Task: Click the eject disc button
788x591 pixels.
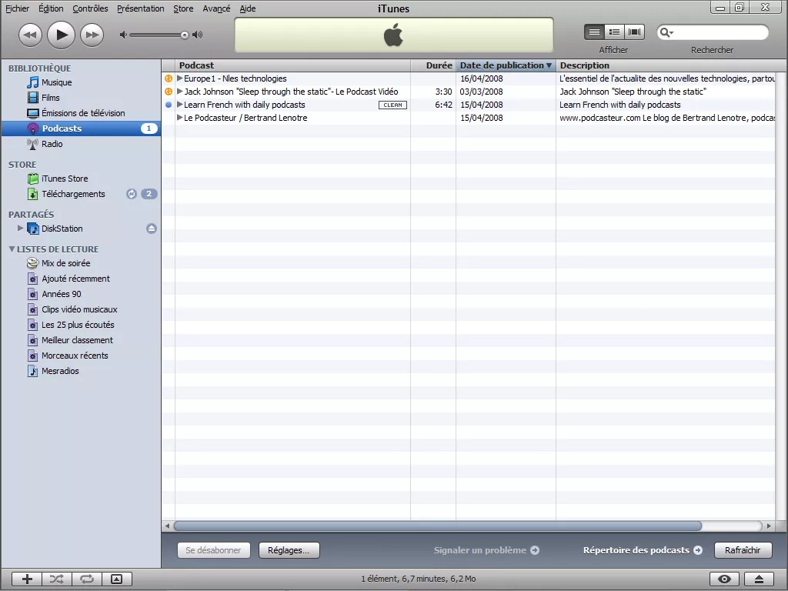Action: tap(759, 579)
